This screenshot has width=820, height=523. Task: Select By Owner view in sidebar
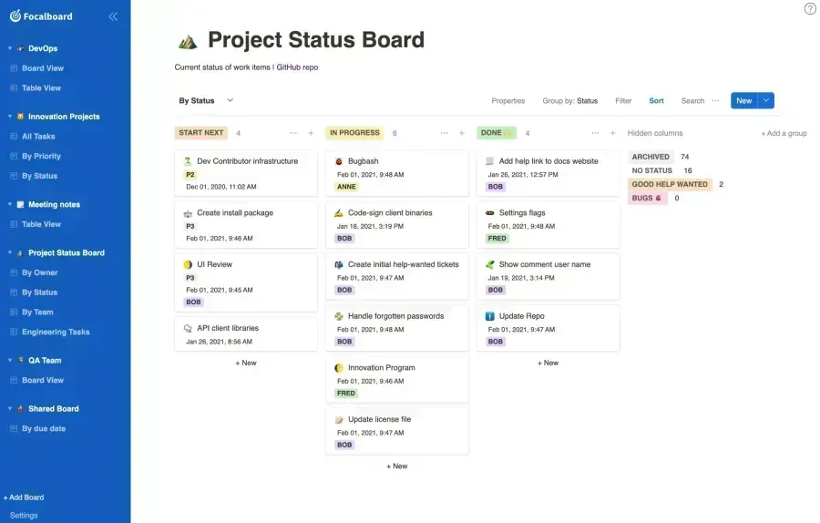[40, 272]
